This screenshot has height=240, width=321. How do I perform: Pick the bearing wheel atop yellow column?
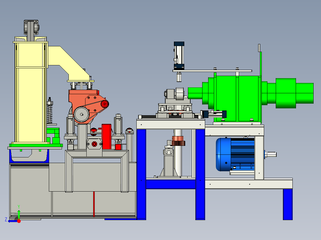[31, 28]
